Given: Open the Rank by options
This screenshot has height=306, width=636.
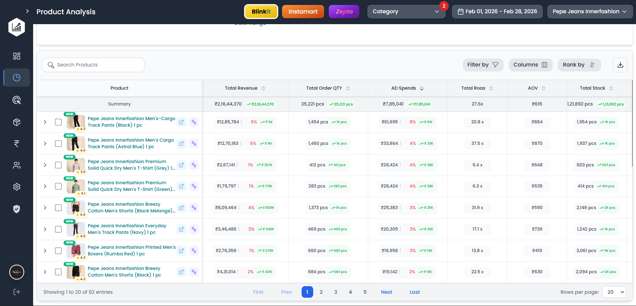Looking at the screenshot, I should (579, 65).
